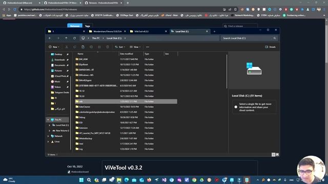Select the highlighted adb folder

tap(126, 101)
